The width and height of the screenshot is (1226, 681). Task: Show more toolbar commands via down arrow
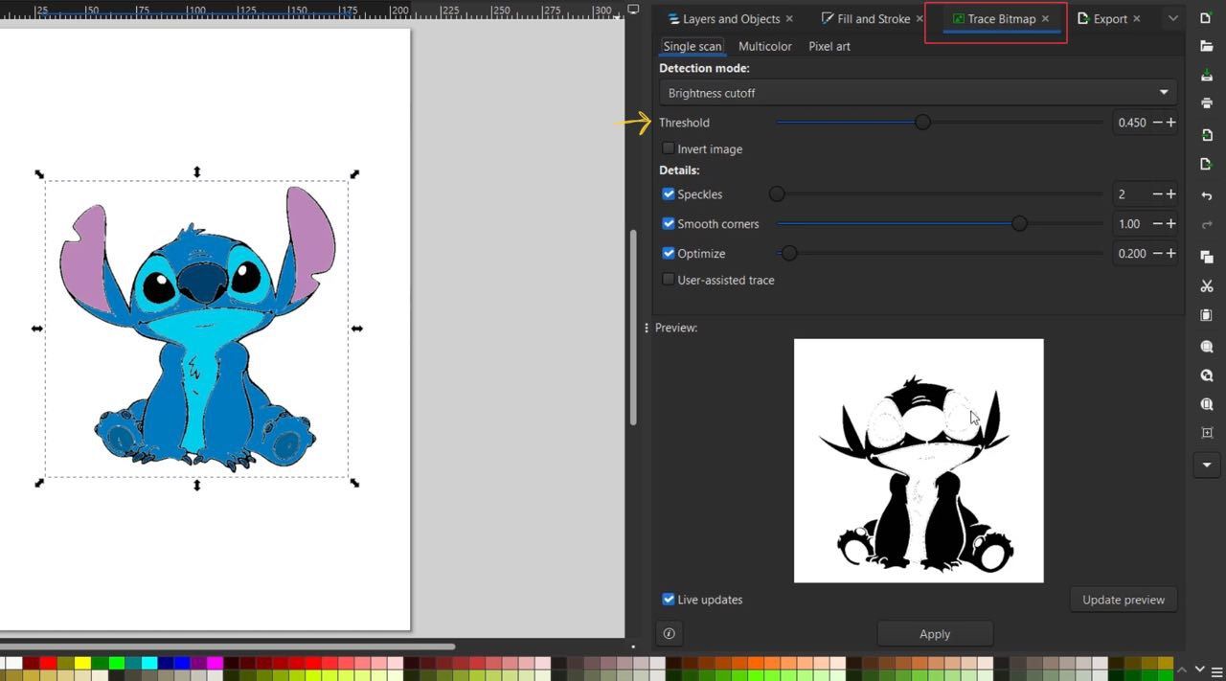1207,465
